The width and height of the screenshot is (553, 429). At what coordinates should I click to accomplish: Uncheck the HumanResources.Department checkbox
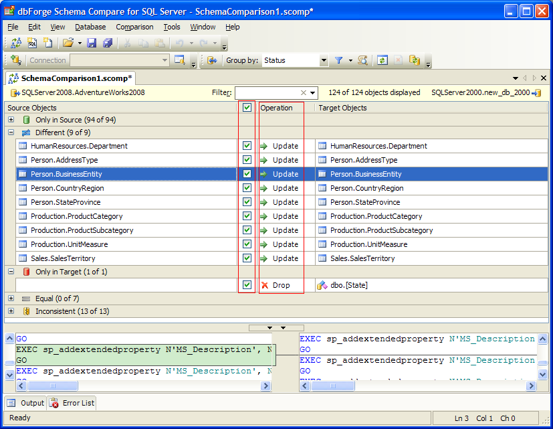247,146
